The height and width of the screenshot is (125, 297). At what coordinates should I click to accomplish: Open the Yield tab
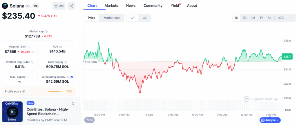pos(175,6)
